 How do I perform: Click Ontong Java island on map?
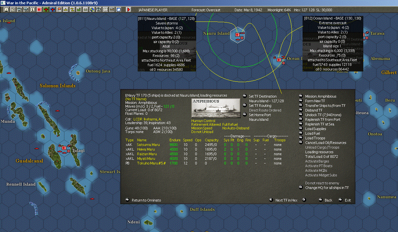click(78, 72)
